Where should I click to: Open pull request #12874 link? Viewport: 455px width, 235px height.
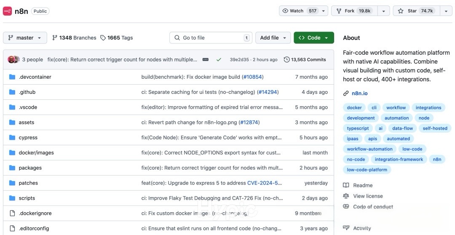coord(249,122)
